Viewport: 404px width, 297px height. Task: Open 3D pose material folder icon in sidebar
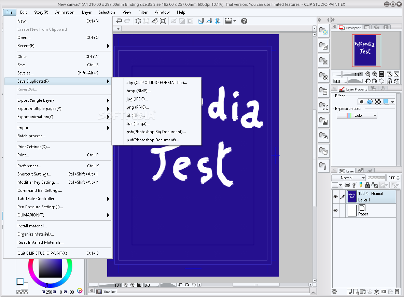[324, 165]
